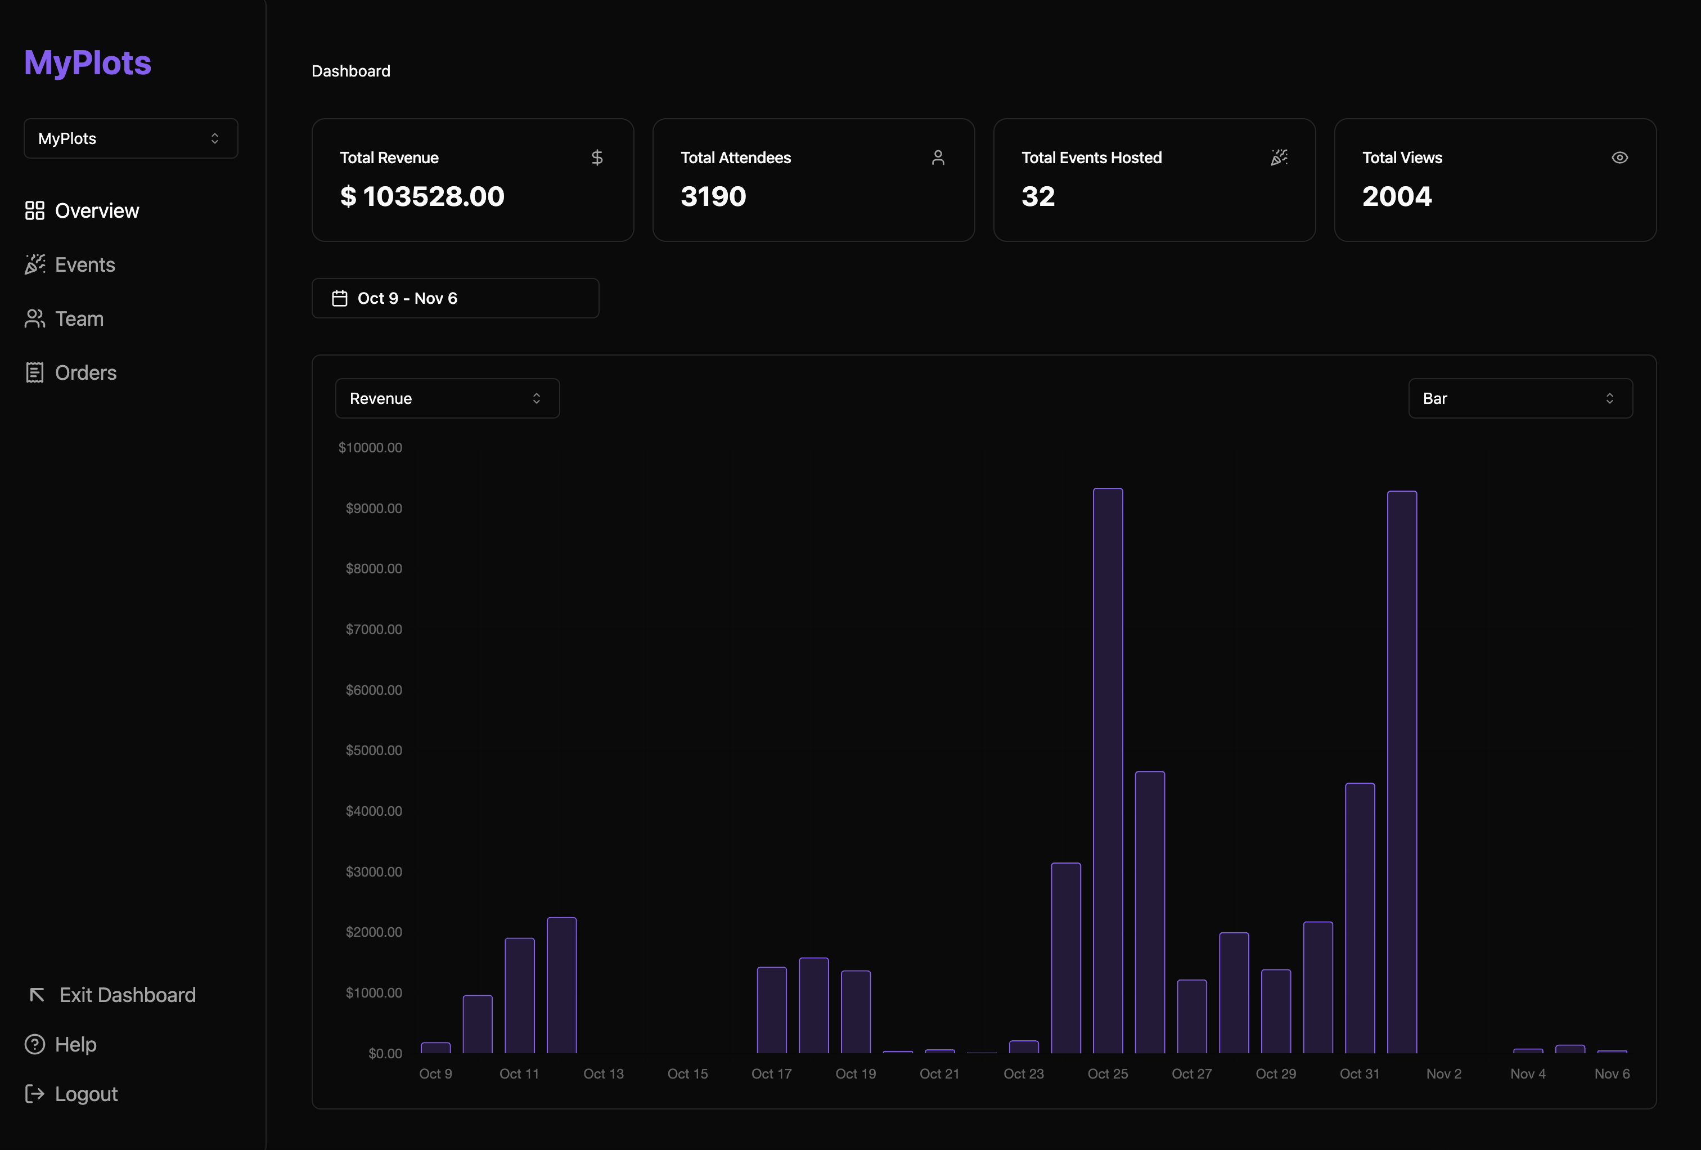
Task: Open the Bar chart type dropdown
Action: click(x=1520, y=398)
